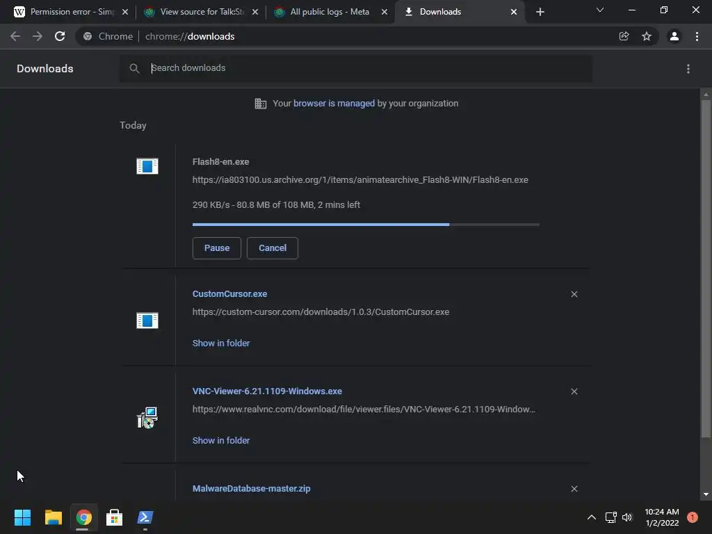
Task: Click the VNC-Viewer installer file icon
Action: 147,418
